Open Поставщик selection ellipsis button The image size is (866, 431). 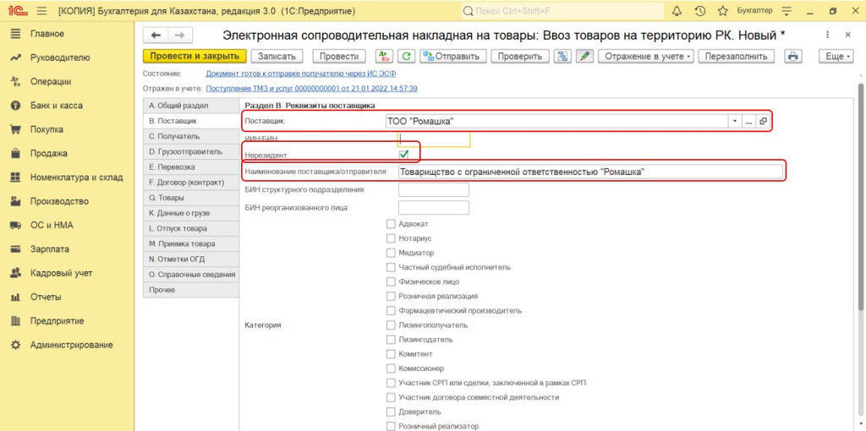749,122
